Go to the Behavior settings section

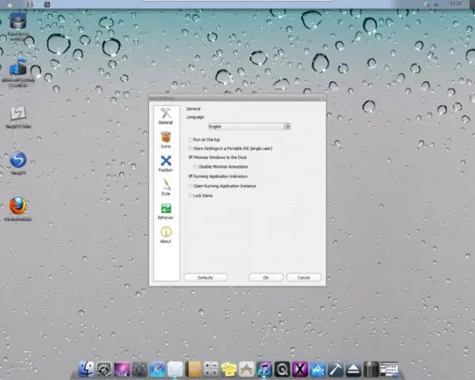click(165, 211)
